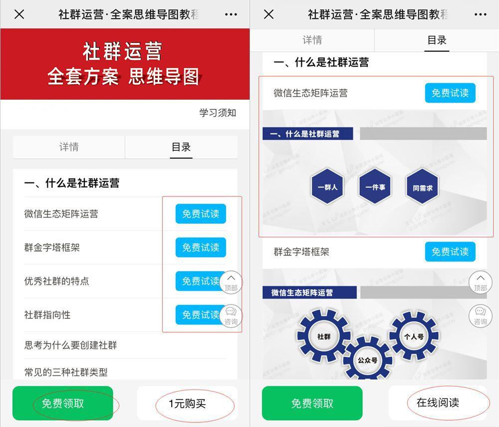Switch to the 详情 tab on the right screen
Image resolution: width=499 pixels, height=427 pixels.
[312, 40]
